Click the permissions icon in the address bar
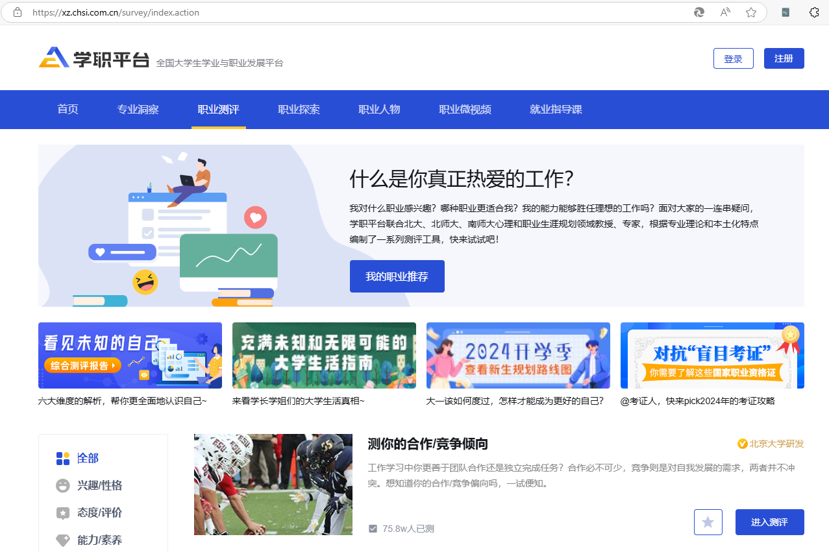 coord(18,12)
